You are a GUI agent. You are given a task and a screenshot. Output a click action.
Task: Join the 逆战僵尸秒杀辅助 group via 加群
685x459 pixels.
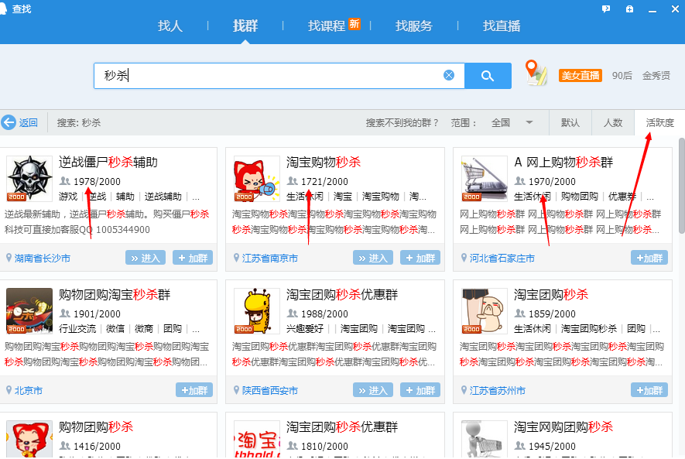point(193,258)
